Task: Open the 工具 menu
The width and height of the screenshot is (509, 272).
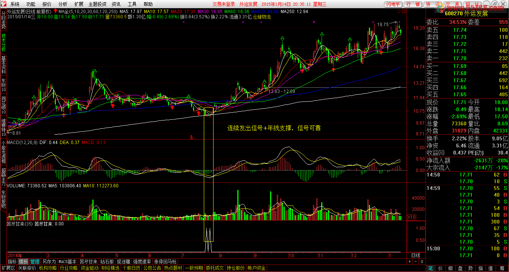Action: coord(132,4)
